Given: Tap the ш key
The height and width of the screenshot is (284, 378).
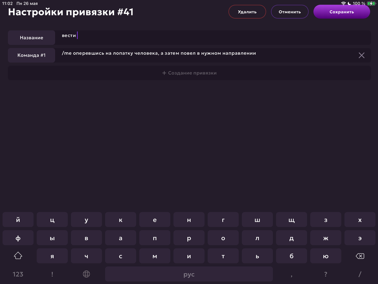Looking at the screenshot, I should 257,220.
